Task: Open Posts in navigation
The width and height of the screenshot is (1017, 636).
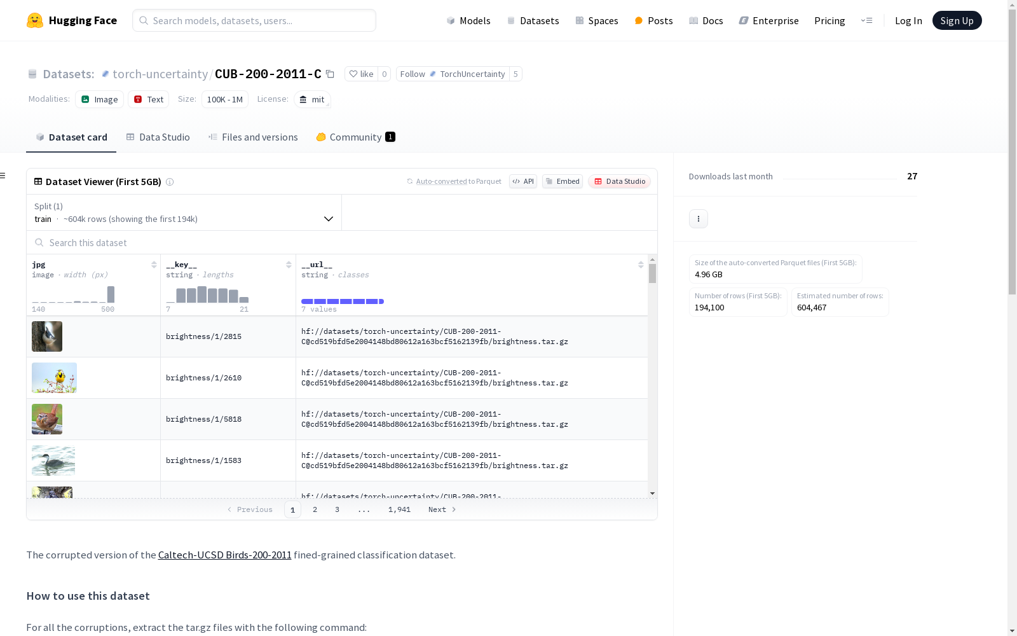Action: (x=654, y=20)
